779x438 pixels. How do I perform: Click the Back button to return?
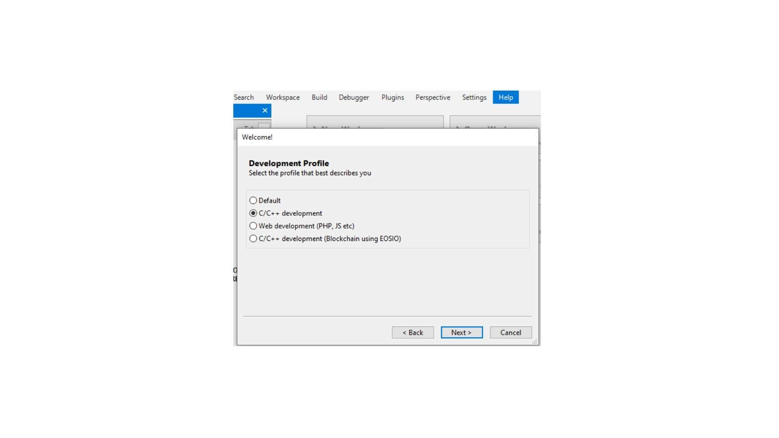tap(413, 332)
